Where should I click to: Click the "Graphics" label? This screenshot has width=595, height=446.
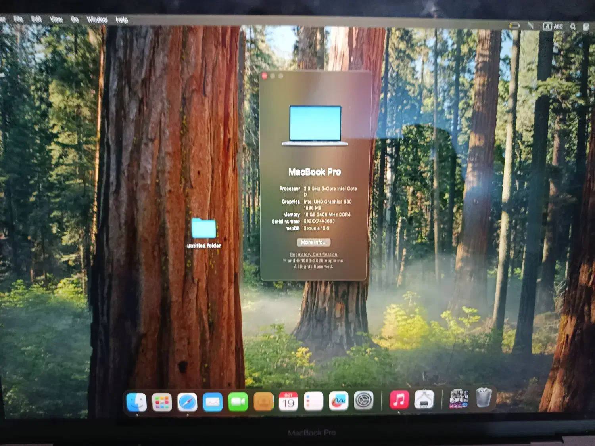[x=291, y=202]
